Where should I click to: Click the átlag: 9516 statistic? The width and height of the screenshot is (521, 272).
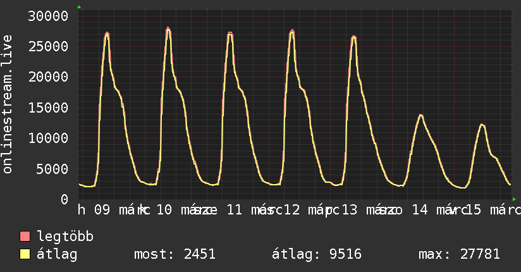317,254
